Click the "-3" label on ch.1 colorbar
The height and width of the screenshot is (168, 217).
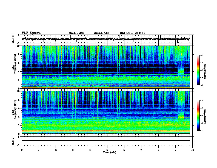tap(202, 55)
